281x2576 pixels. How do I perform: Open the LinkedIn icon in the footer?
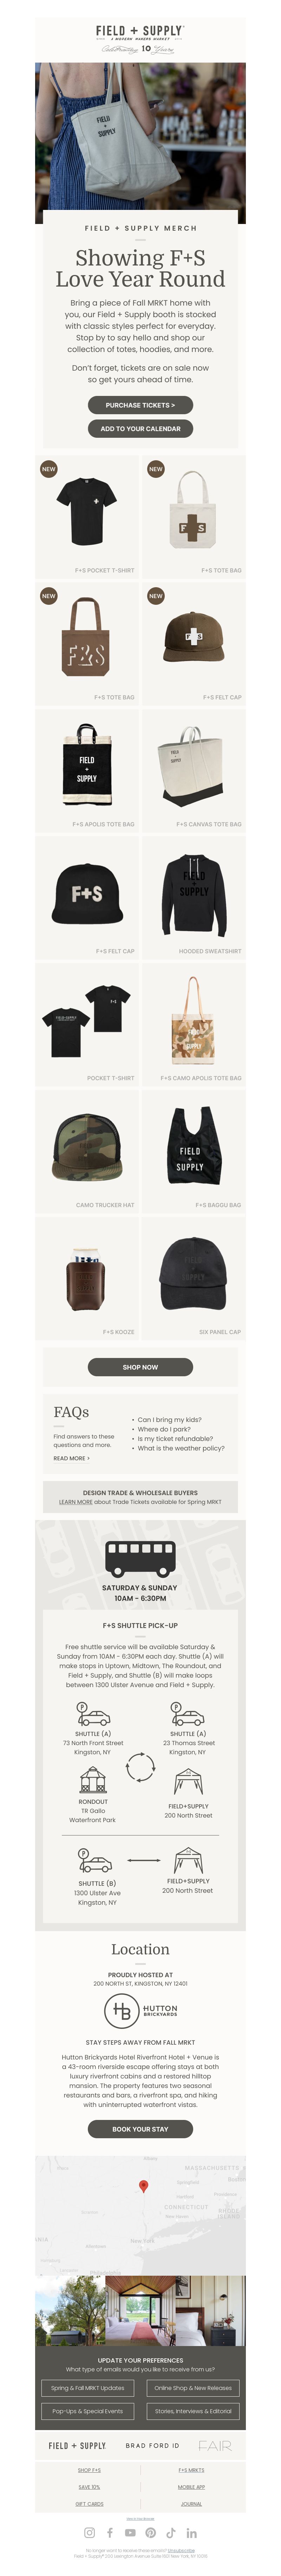point(191,2533)
